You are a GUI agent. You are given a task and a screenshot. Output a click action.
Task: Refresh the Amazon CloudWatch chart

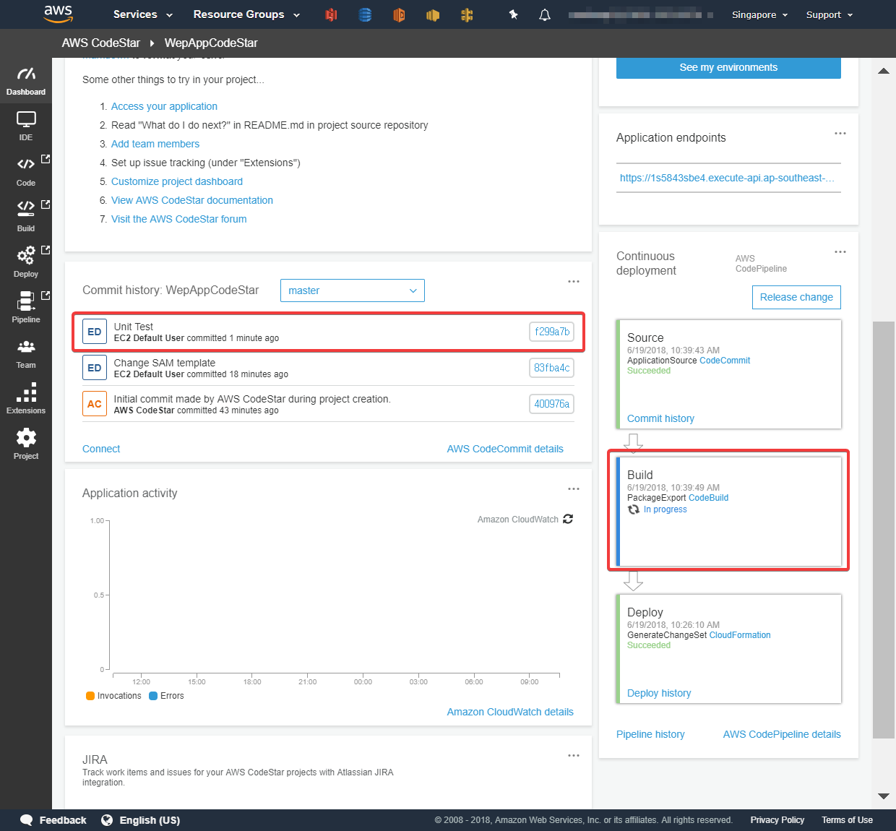568,519
